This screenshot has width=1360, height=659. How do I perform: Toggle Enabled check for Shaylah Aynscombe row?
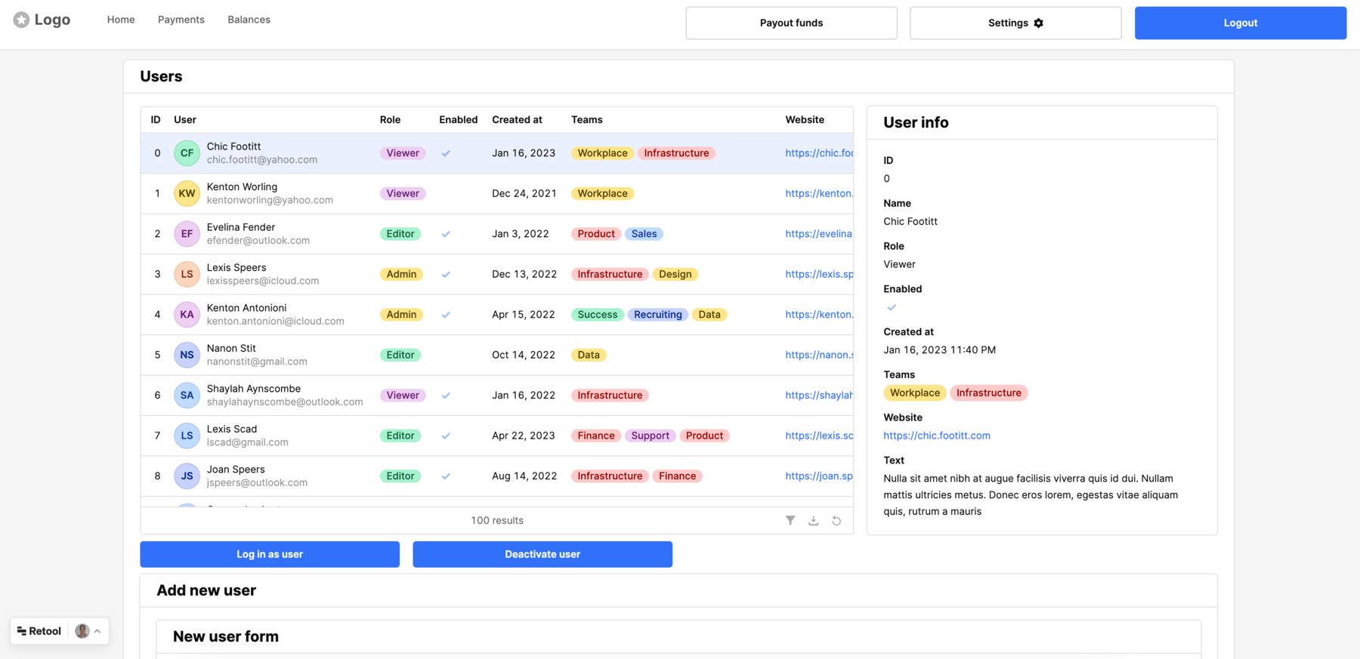[446, 396]
